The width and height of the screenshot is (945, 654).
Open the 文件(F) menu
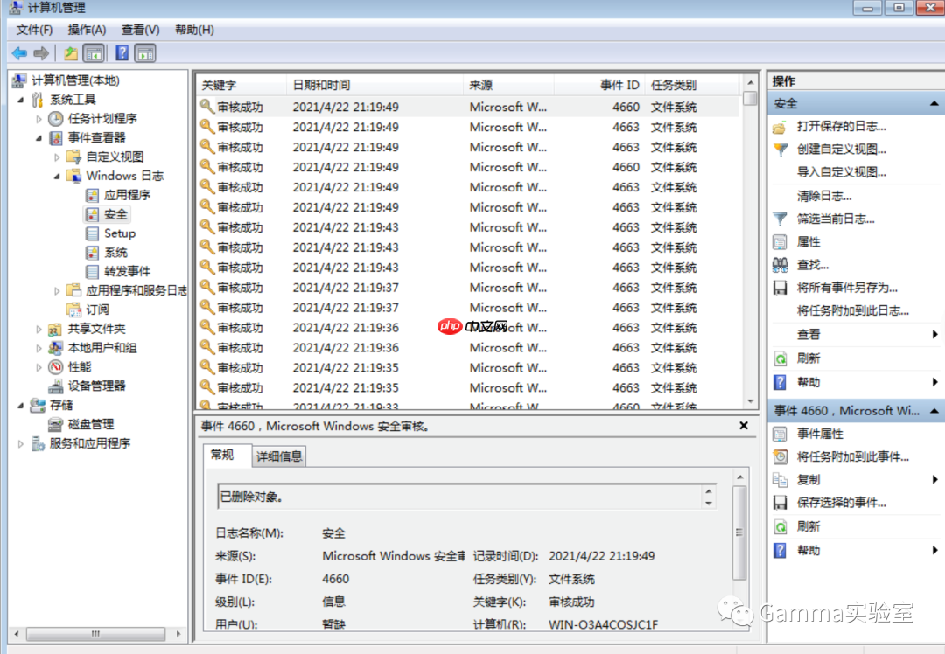[x=34, y=30]
